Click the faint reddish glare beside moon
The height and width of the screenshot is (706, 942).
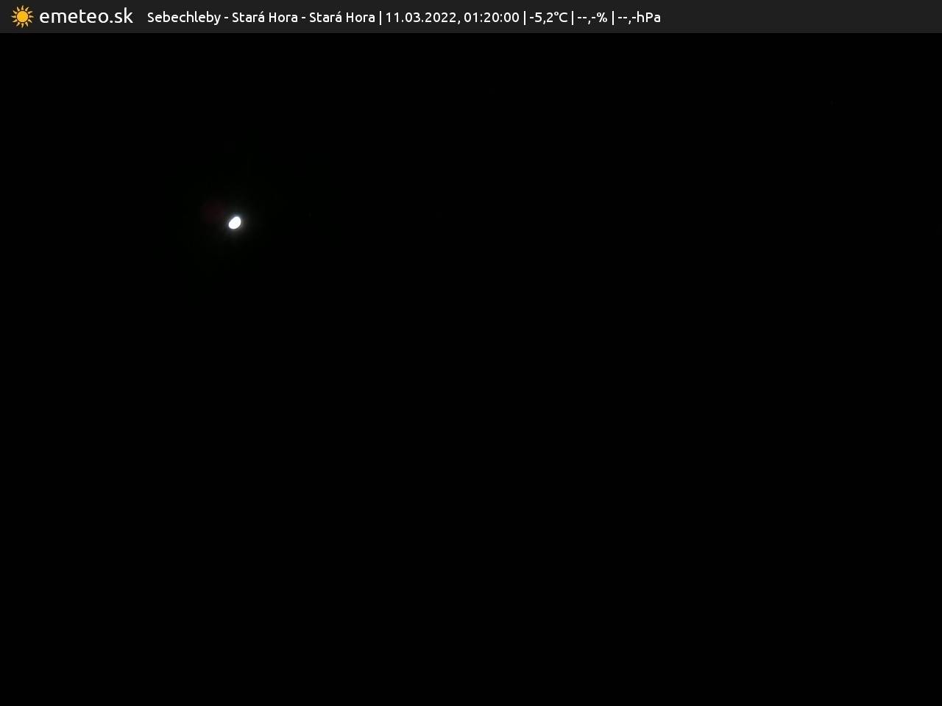coord(214,212)
